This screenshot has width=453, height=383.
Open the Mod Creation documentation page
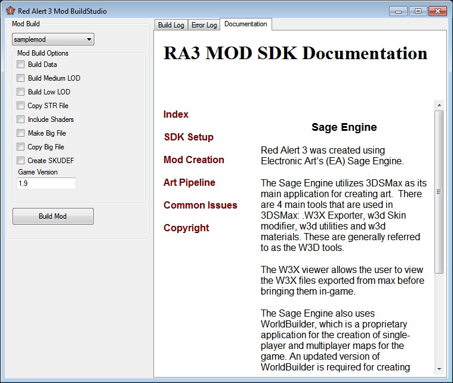[194, 160]
